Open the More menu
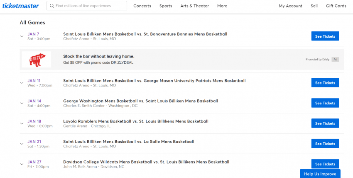Viewport: 353px width, 178px height. click(x=222, y=6)
